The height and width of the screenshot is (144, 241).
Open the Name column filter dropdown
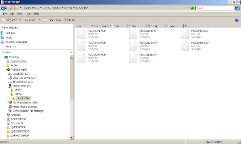pos(92,26)
